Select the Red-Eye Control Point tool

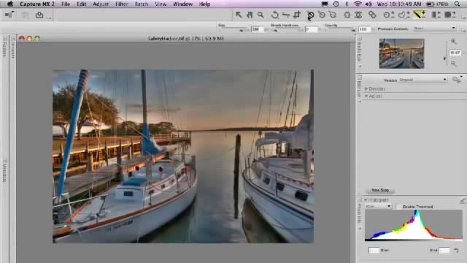click(x=358, y=15)
